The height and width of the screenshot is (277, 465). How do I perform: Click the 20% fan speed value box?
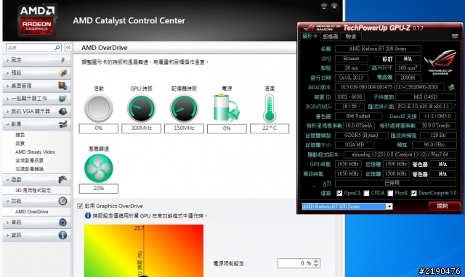click(99, 189)
